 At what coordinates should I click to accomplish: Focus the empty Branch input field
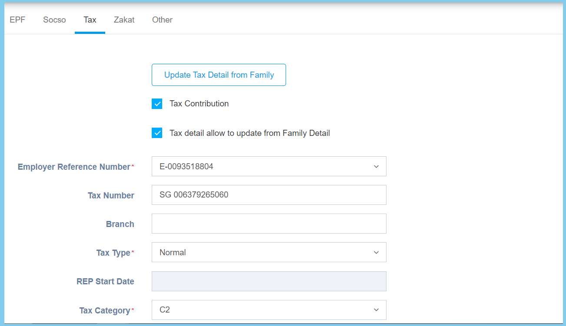click(269, 224)
